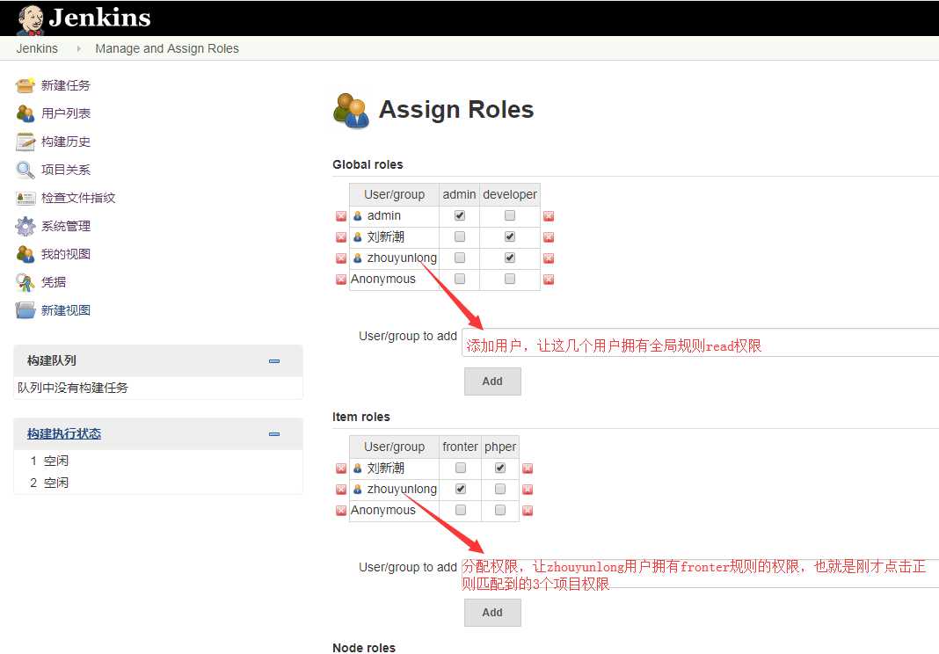Click the Jenkins butler logo icon
This screenshot has width=939, height=654.
30,18
